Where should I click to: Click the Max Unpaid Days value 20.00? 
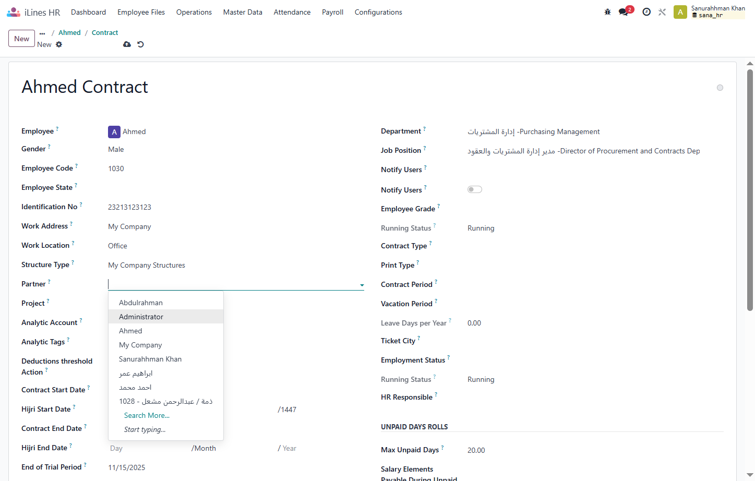(476, 450)
